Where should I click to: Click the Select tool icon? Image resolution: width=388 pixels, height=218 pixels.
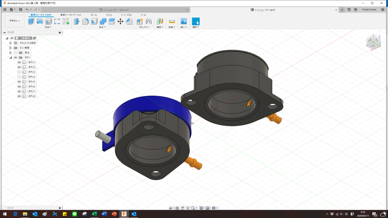196,21
